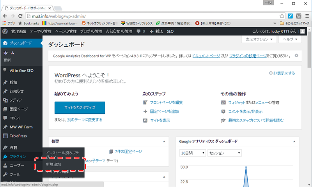Screen dimensions: 312x187
Task: Open 投稿 posts menu
Action: [x=21, y=82]
